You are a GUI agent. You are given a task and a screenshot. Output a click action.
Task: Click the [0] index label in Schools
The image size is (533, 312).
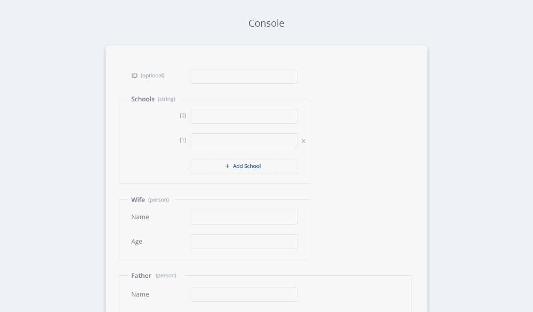[183, 116]
